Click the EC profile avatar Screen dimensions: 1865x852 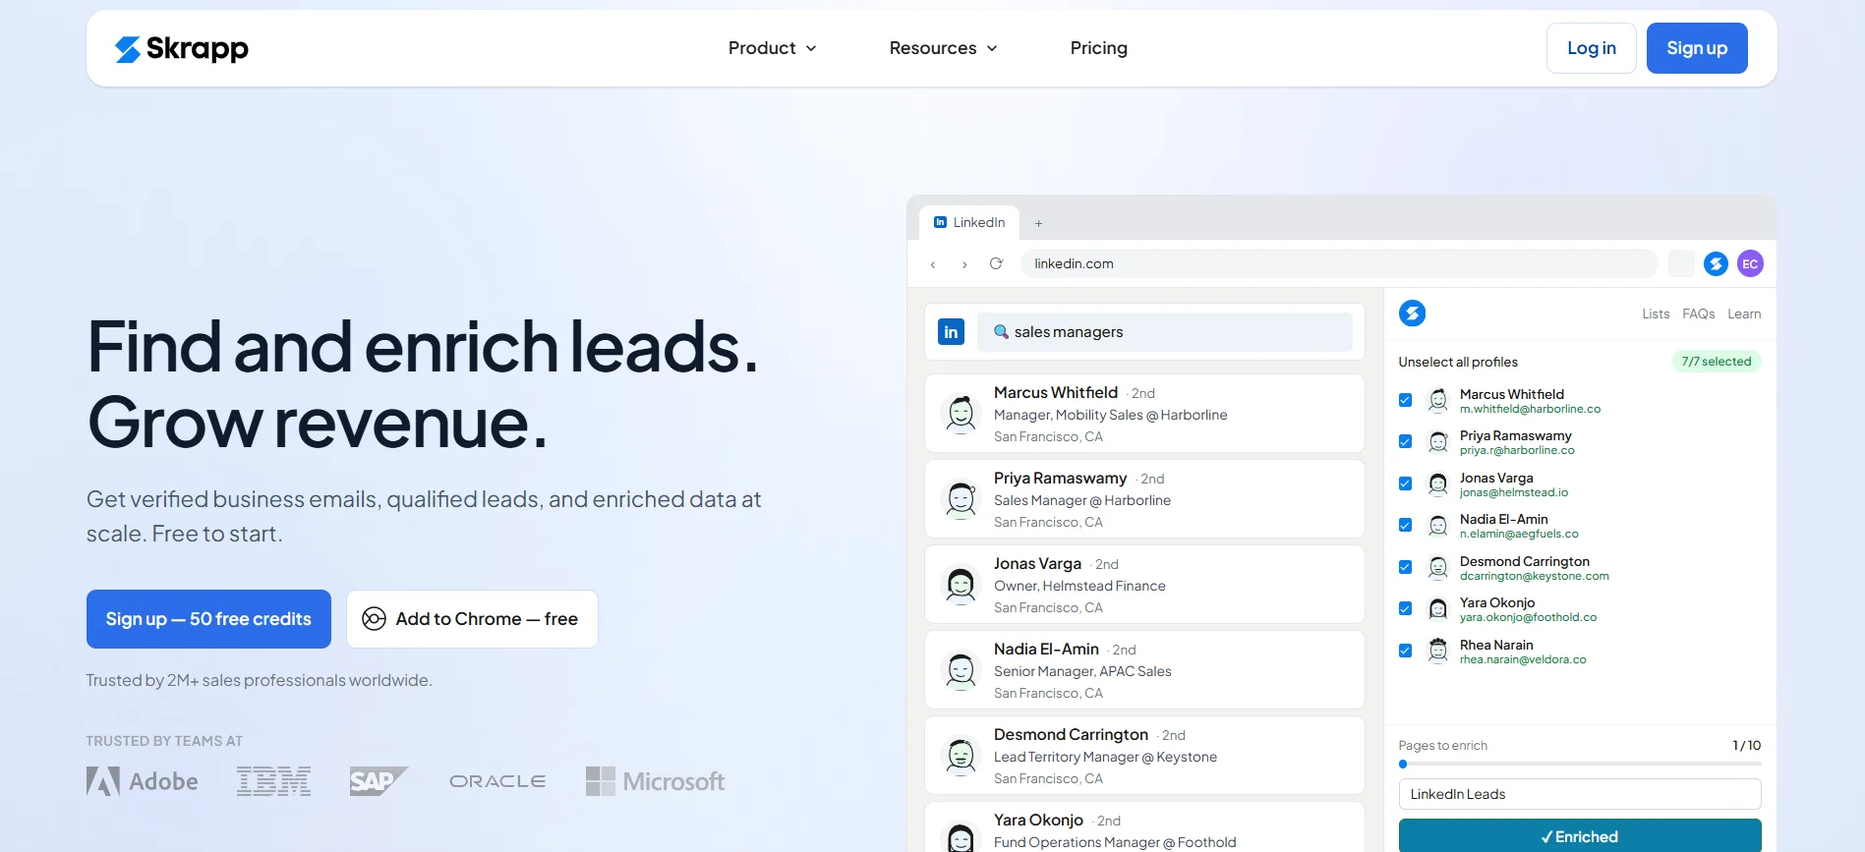pos(1750,263)
